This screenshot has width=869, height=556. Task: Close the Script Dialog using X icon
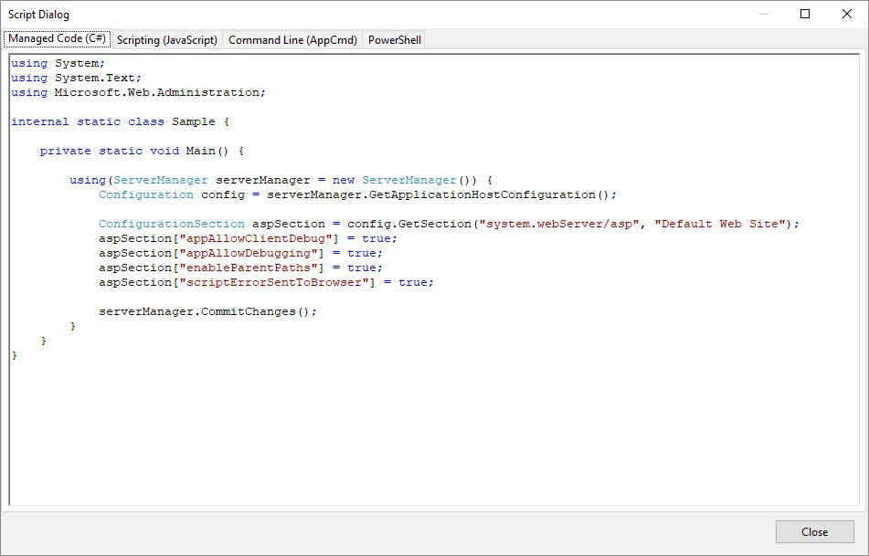(x=847, y=14)
